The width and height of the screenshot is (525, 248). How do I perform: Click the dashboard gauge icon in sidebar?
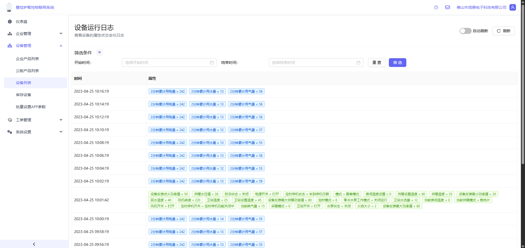pos(10,22)
